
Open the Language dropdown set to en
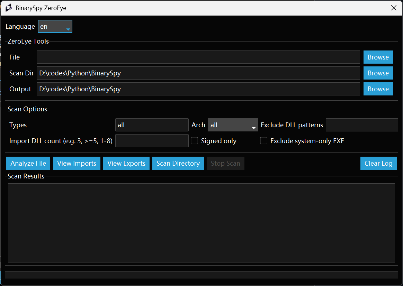(x=55, y=26)
